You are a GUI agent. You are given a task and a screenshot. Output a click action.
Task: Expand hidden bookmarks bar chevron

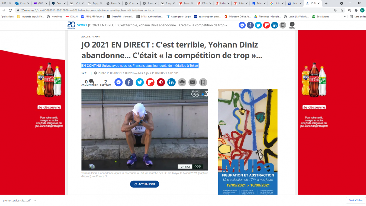[x=345, y=17]
